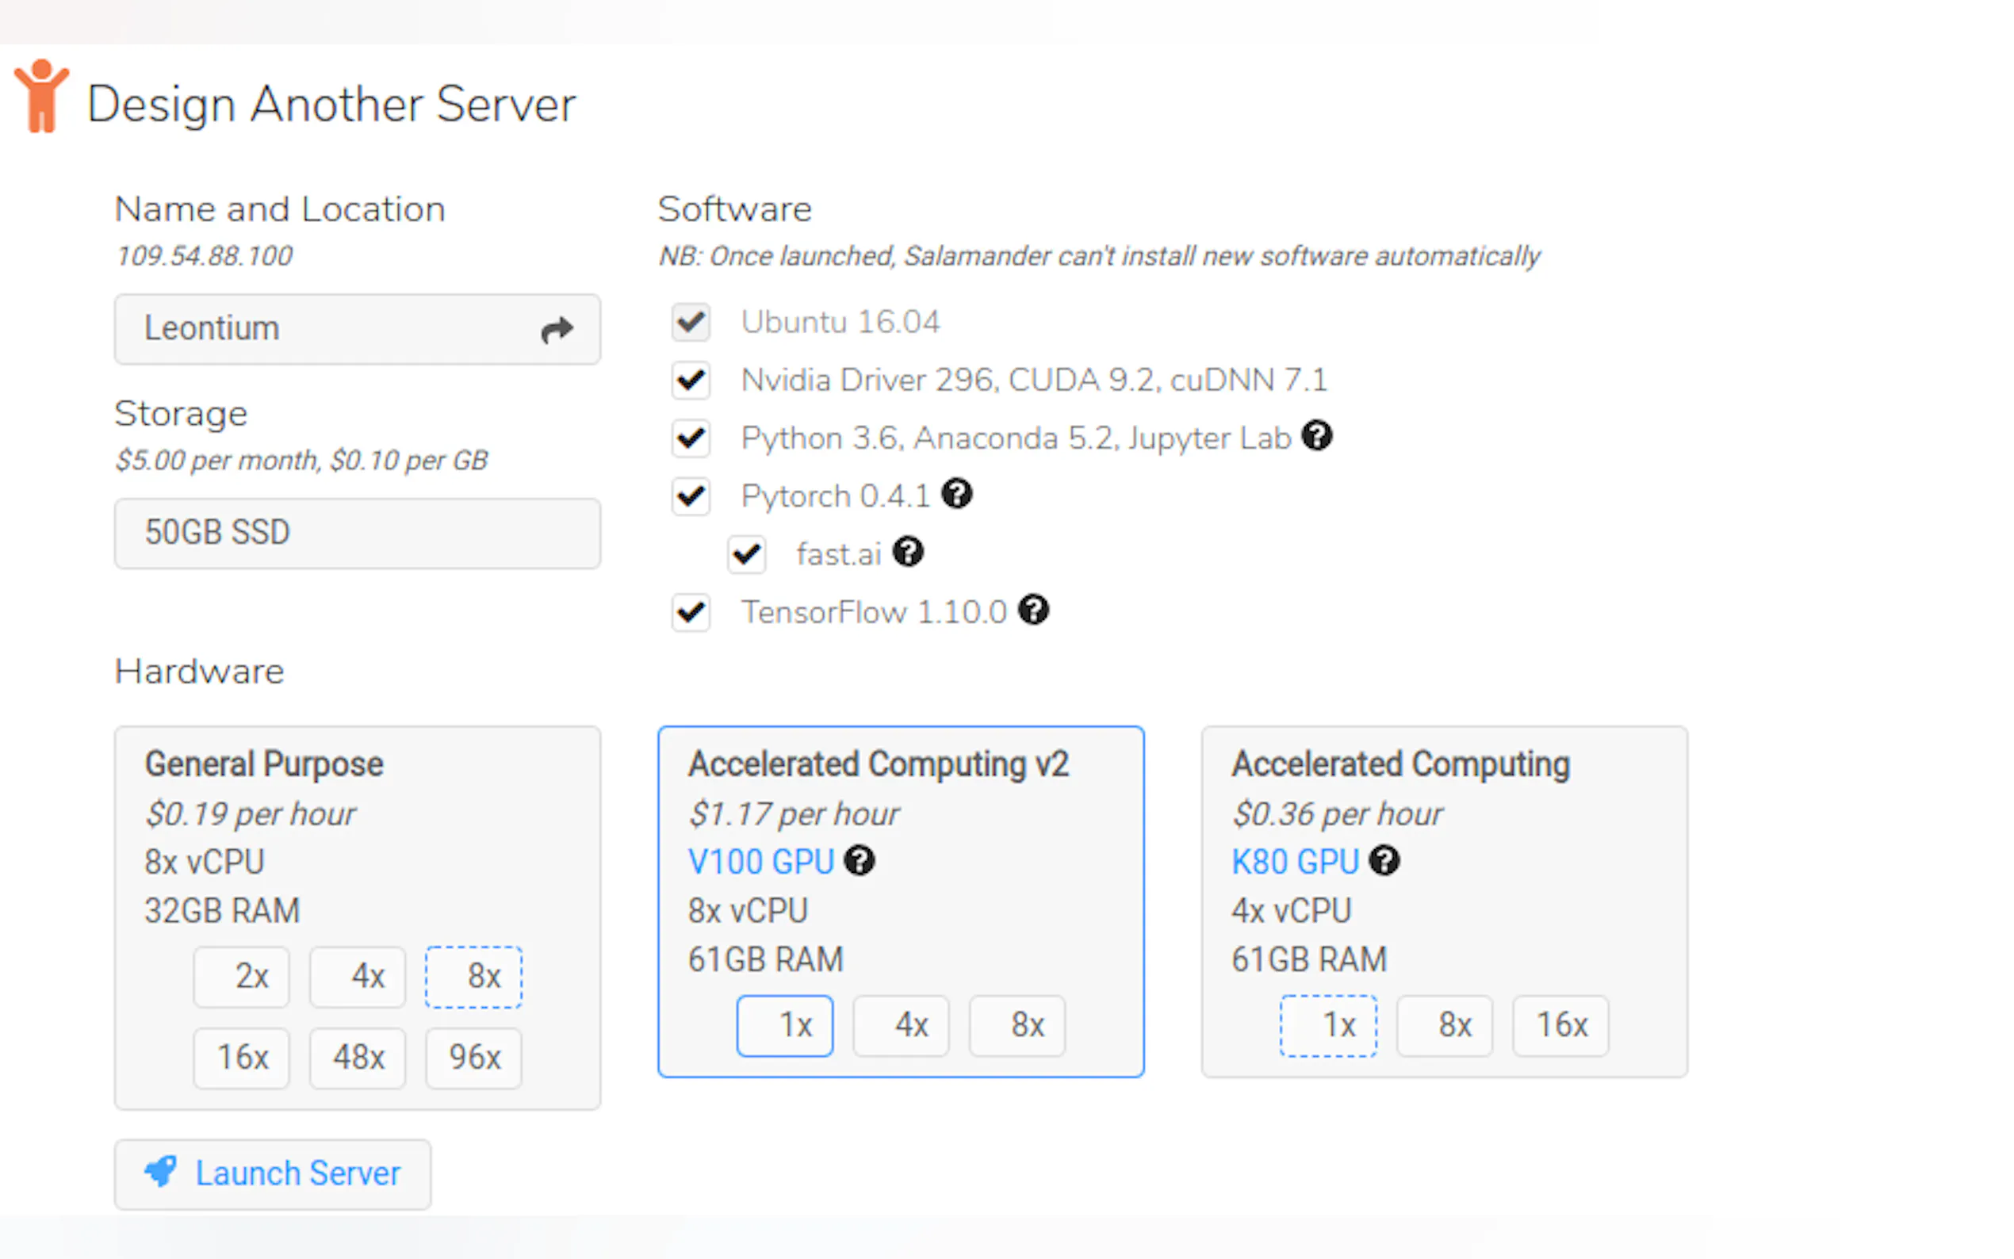Disable the TensorFlow 1.10.0 checkbox
The width and height of the screenshot is (2014, 1259).
690,613
